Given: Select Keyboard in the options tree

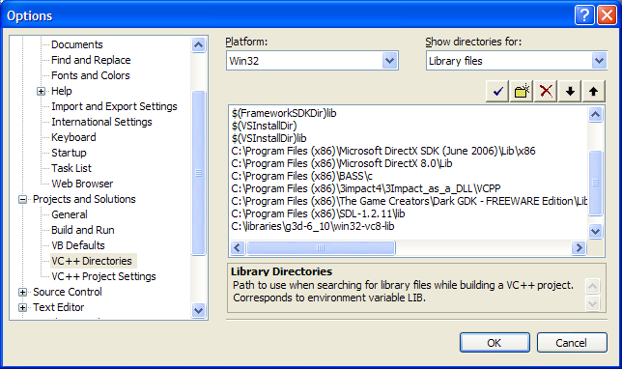Looking at the screenshot, I should [x=73, y=137].
